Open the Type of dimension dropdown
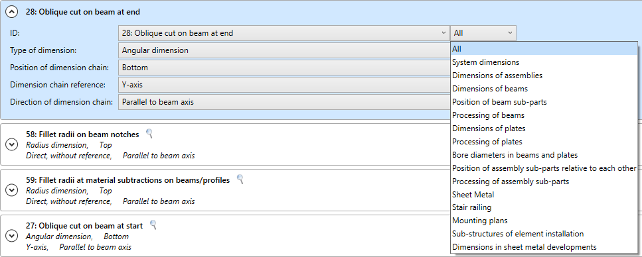 (284, 50)
